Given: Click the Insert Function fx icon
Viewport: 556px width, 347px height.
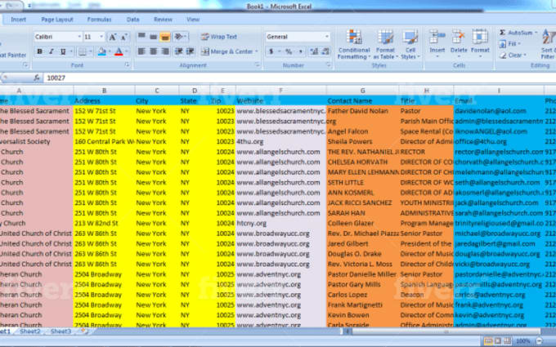Looking at the screenshot, I should (36, 78).
